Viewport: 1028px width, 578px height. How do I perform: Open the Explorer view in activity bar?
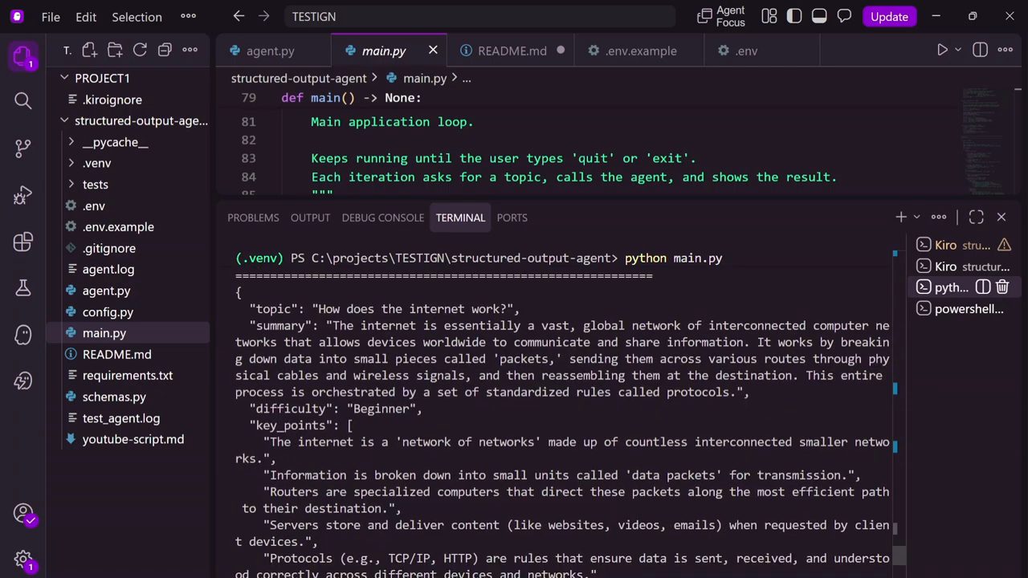click(x=22, y=56)
